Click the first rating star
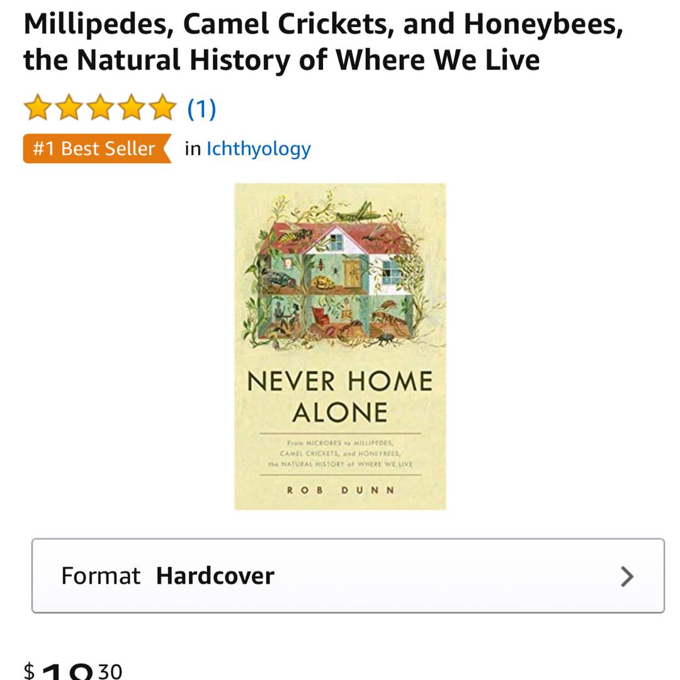This screenshot has width=680, height=680. (x=37, y=108)
